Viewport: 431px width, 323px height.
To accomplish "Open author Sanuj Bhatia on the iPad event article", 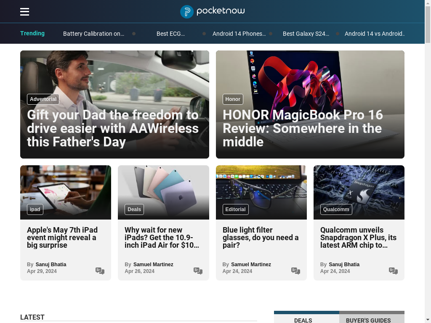I will coord(51,264).
